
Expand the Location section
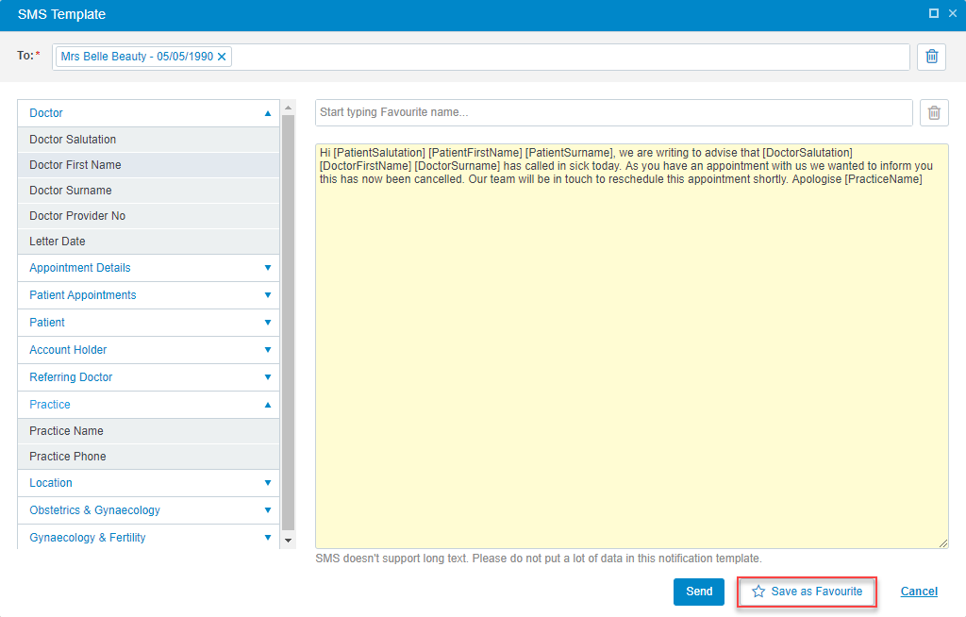coord(148,483)
